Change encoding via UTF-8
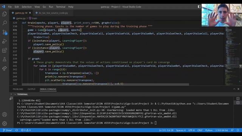The image size is (242, 136). pyautogui.click(x=191, y=130)
